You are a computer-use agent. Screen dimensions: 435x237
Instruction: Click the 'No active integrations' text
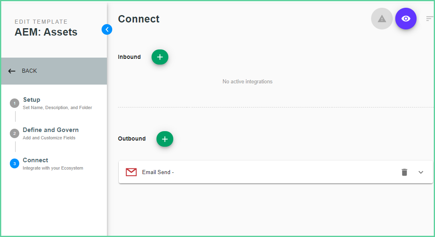click(x=247, y=81)
